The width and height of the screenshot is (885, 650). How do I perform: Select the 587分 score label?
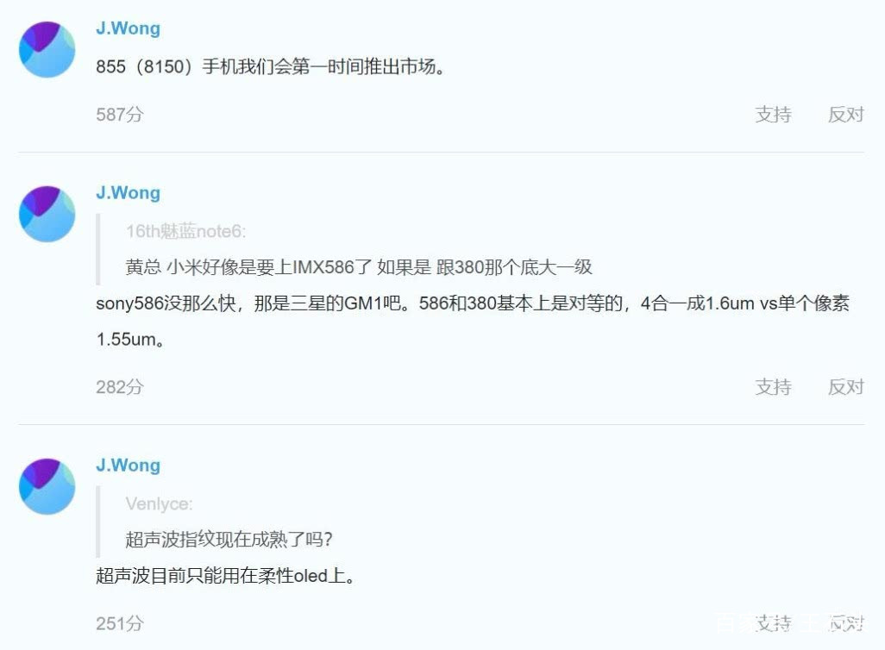tap(120, 115)
